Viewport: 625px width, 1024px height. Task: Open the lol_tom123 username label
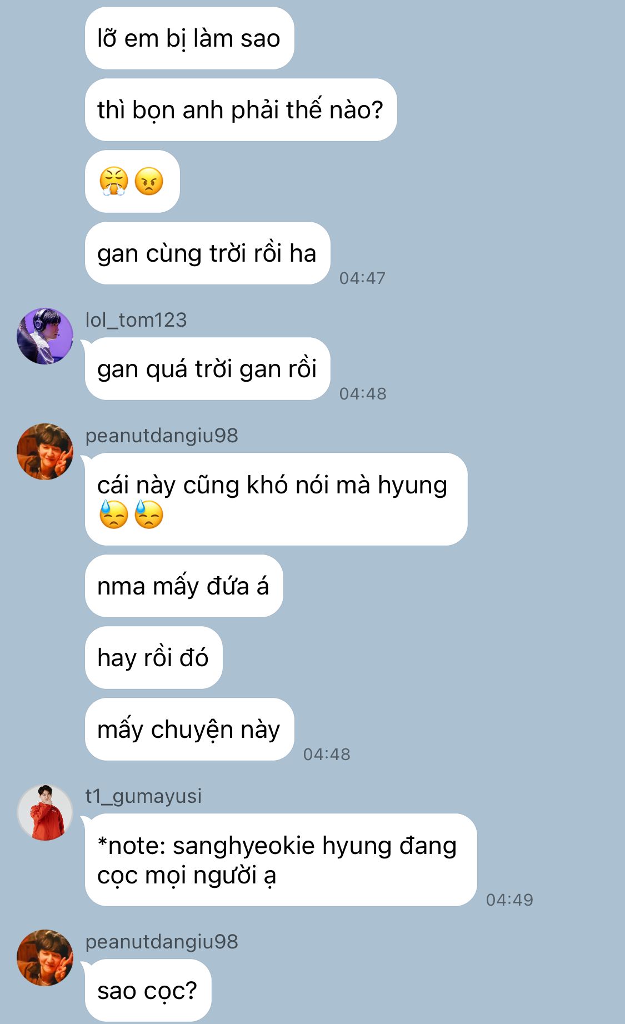click(x=136, y=320)
